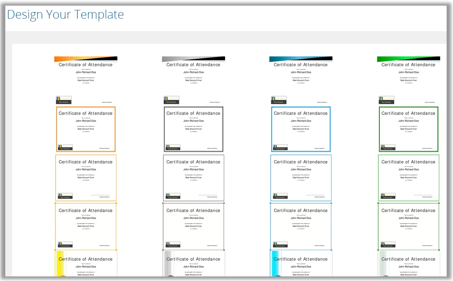
Task: Pick the thin green outline certificate template
Action: coord(408,178)
